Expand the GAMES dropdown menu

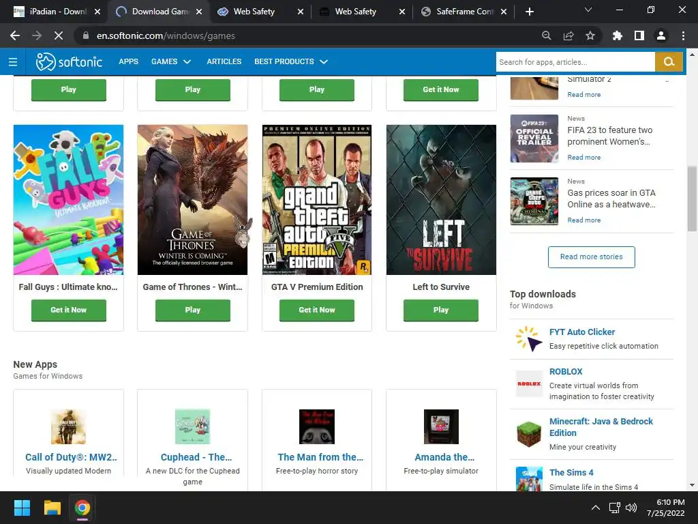click(171, 61)
